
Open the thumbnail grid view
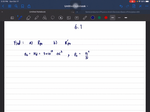coord(10,6)
